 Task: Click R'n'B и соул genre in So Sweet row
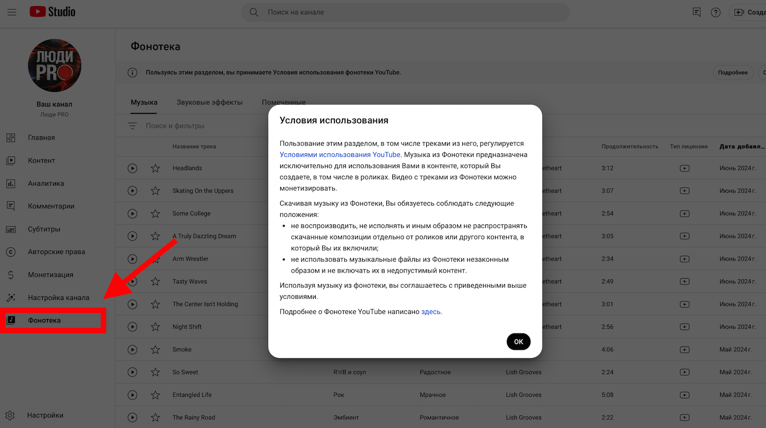(x=350, y=372)
